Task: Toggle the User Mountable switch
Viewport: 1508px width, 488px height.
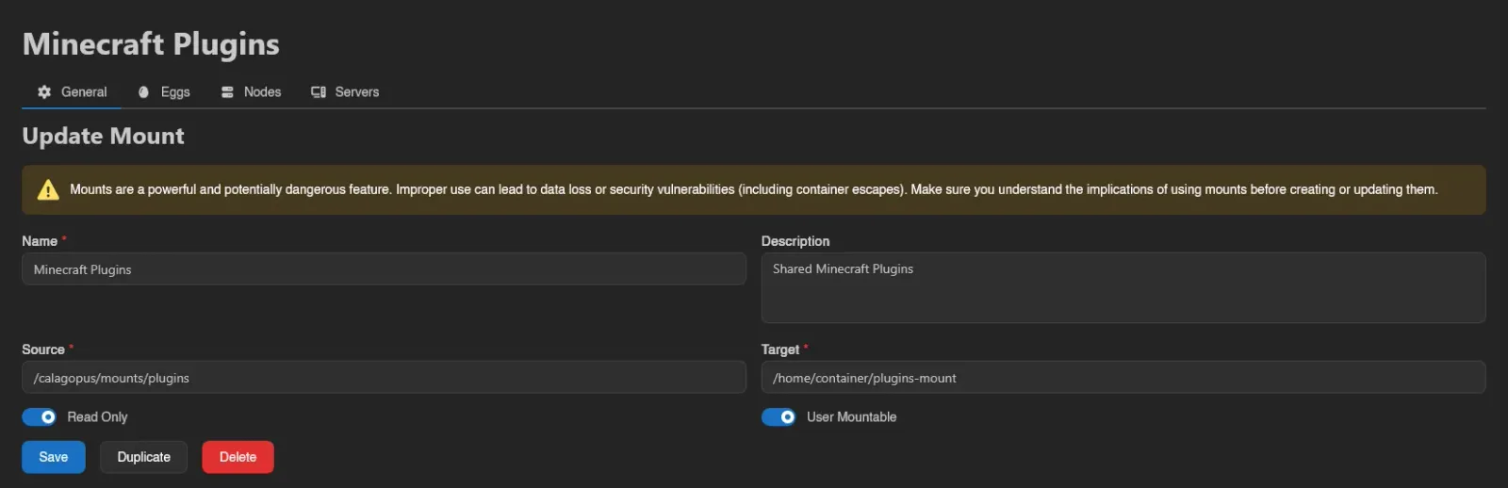Action: coord(779,417)
